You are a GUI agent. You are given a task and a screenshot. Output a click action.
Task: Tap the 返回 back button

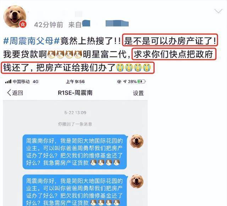[x=15, y=93]
